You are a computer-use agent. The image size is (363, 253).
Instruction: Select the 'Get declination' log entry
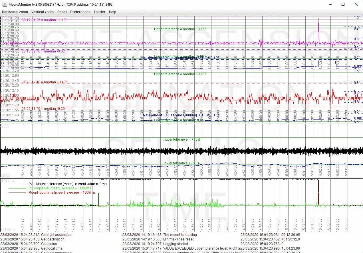tap(29, 239)
